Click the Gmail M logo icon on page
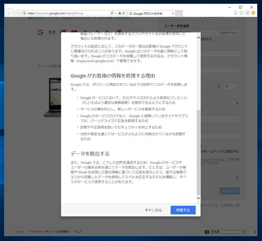Screen dimensions: 262x241 [52, 32]
